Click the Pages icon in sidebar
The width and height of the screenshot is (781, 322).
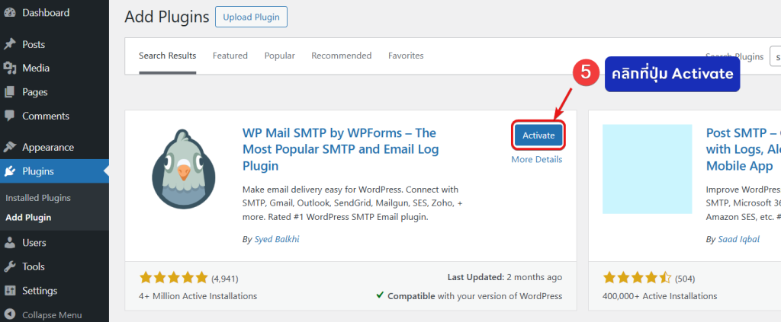pyautogui.click(x=10, y=92)
